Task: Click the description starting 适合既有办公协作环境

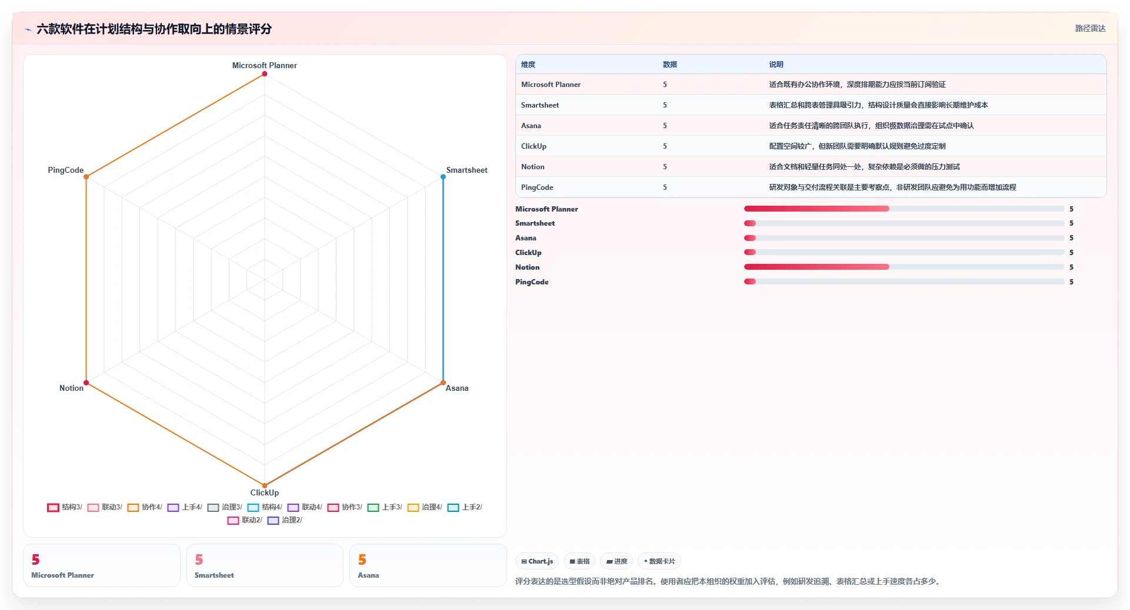Action: tap(858, 85)
